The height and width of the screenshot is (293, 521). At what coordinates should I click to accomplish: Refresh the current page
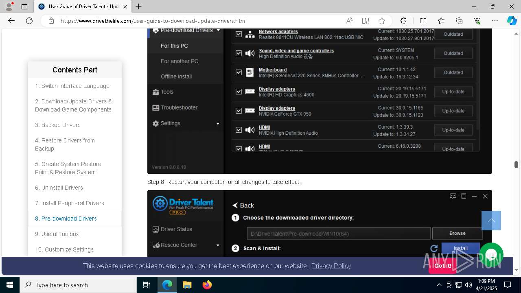[29, 21]
